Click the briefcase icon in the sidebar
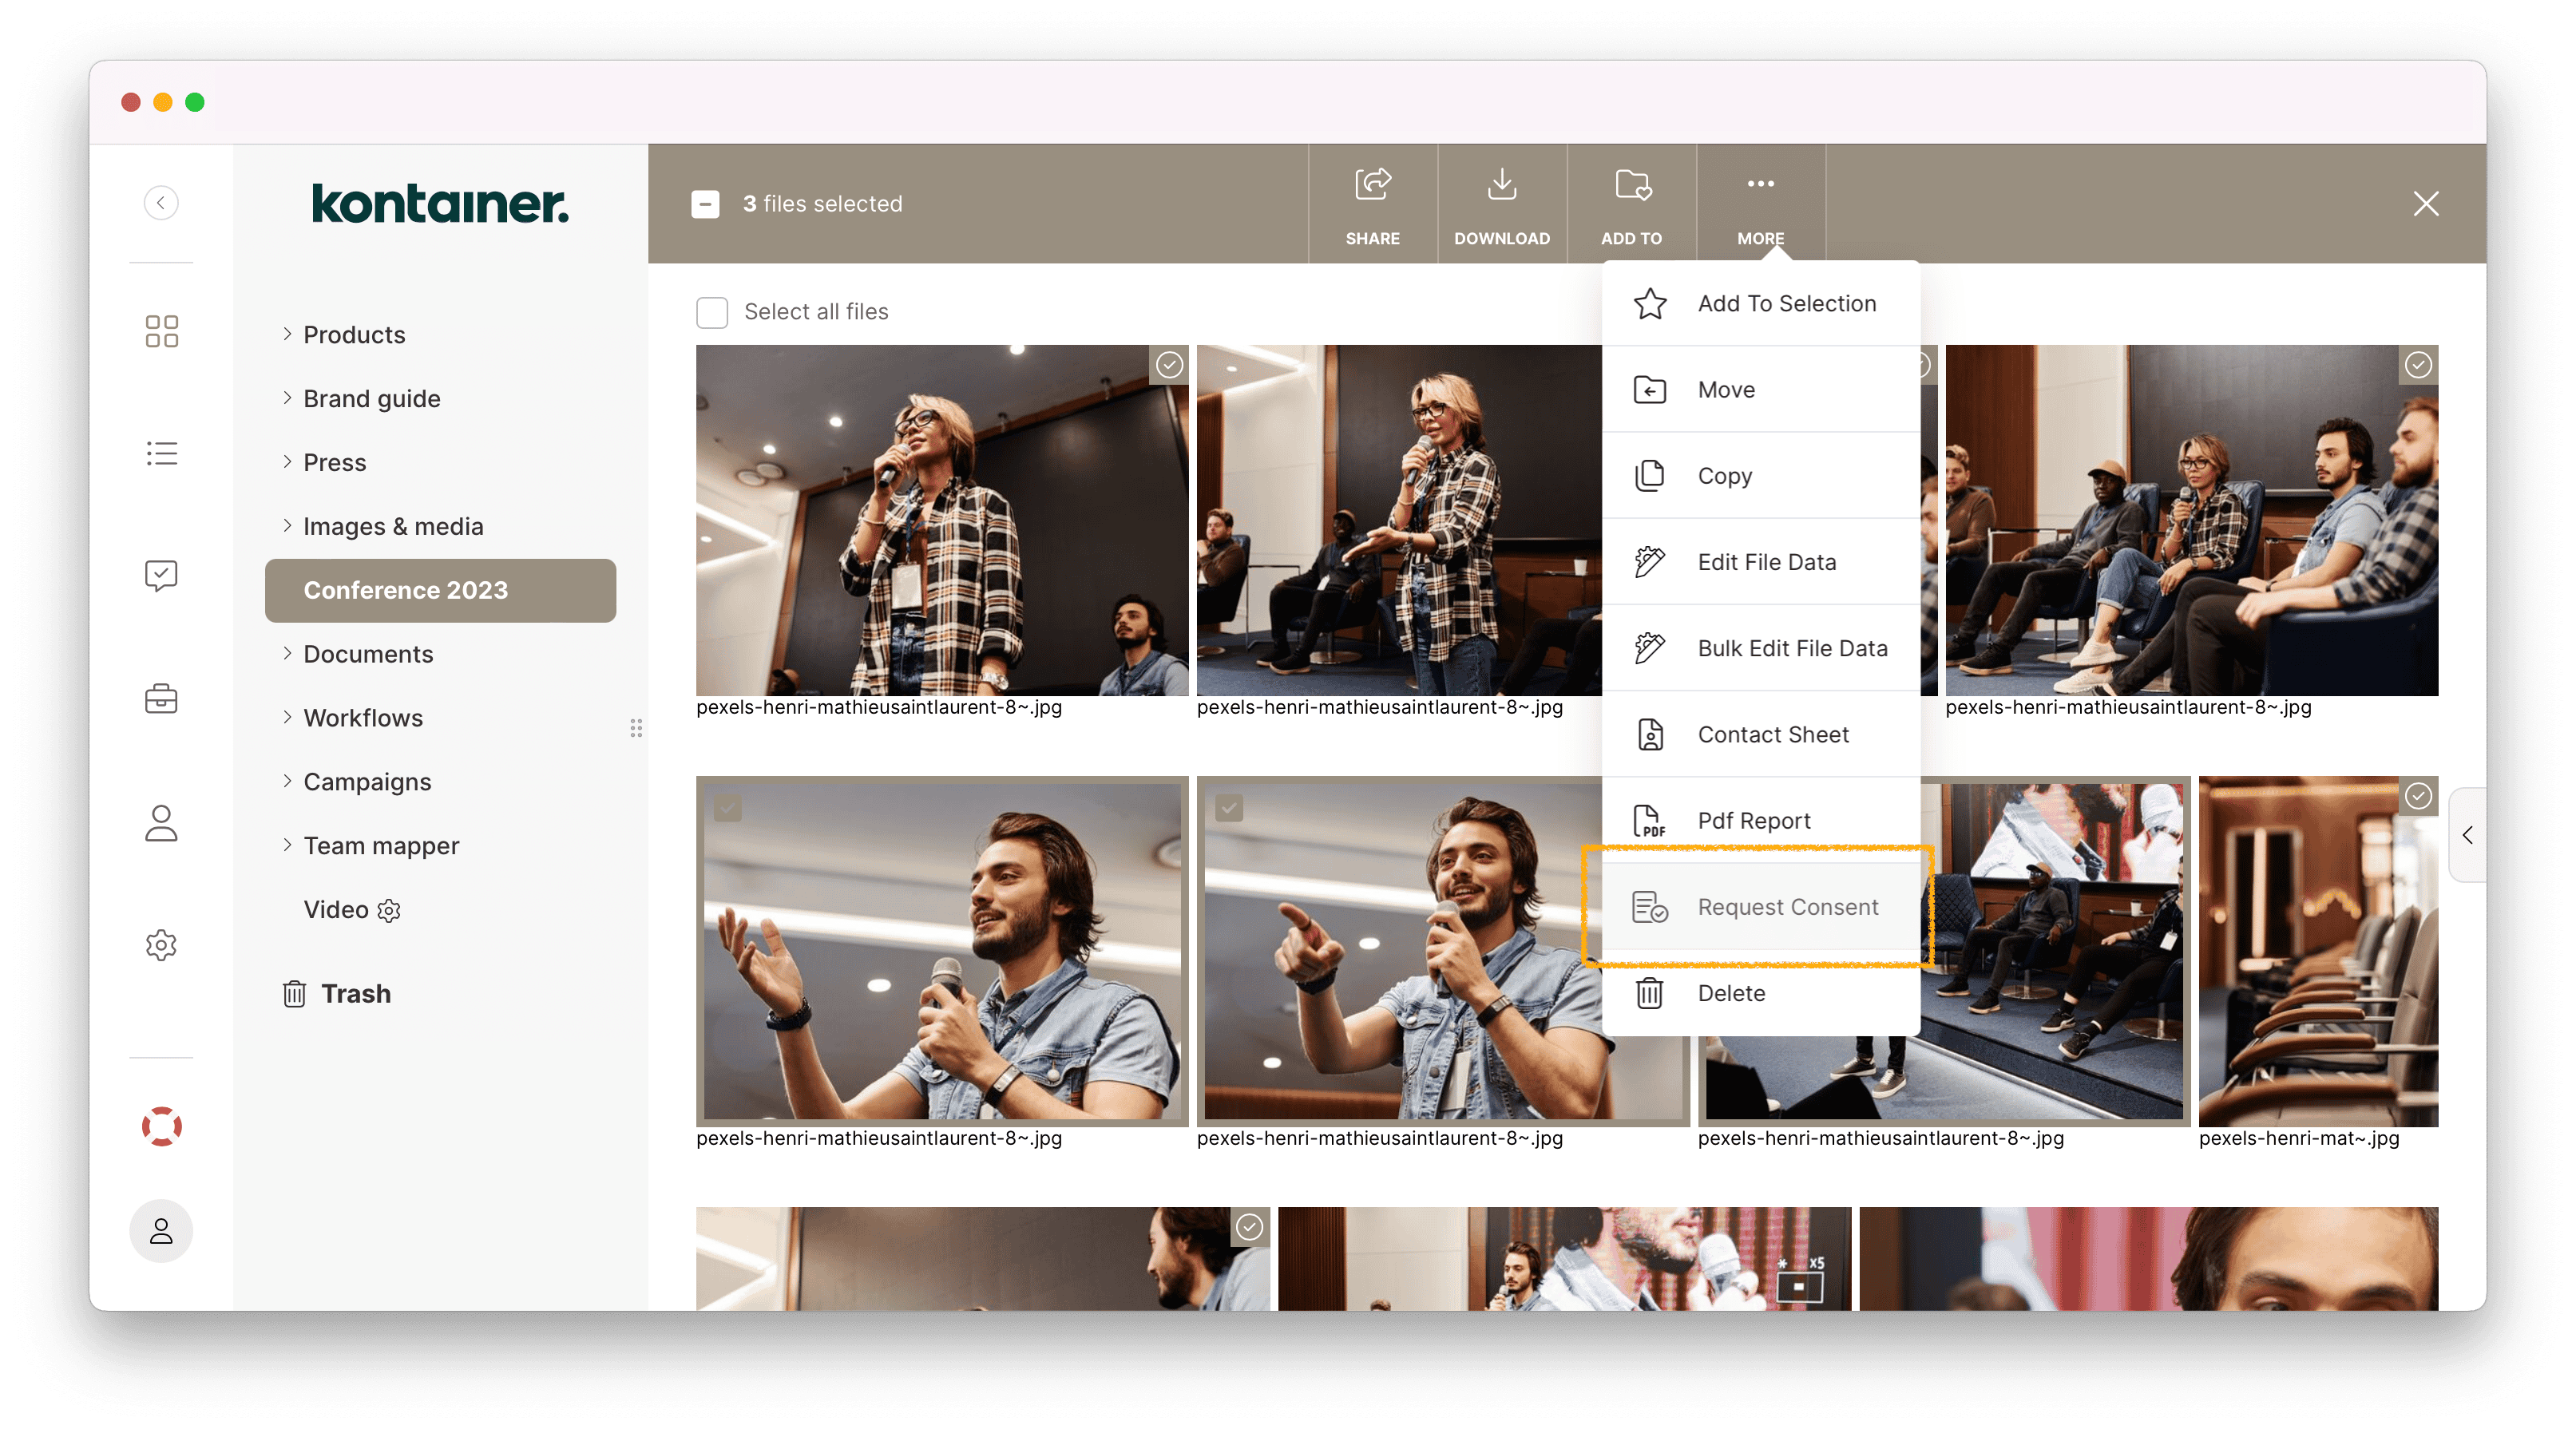 [161, 698]
